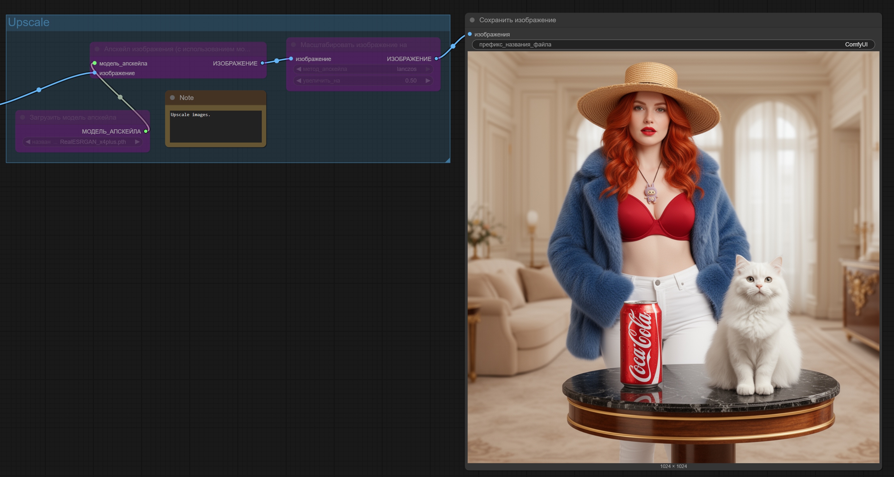
Task: Decrease the увеличить_на value with the left arrow
Action: [299, 81]
